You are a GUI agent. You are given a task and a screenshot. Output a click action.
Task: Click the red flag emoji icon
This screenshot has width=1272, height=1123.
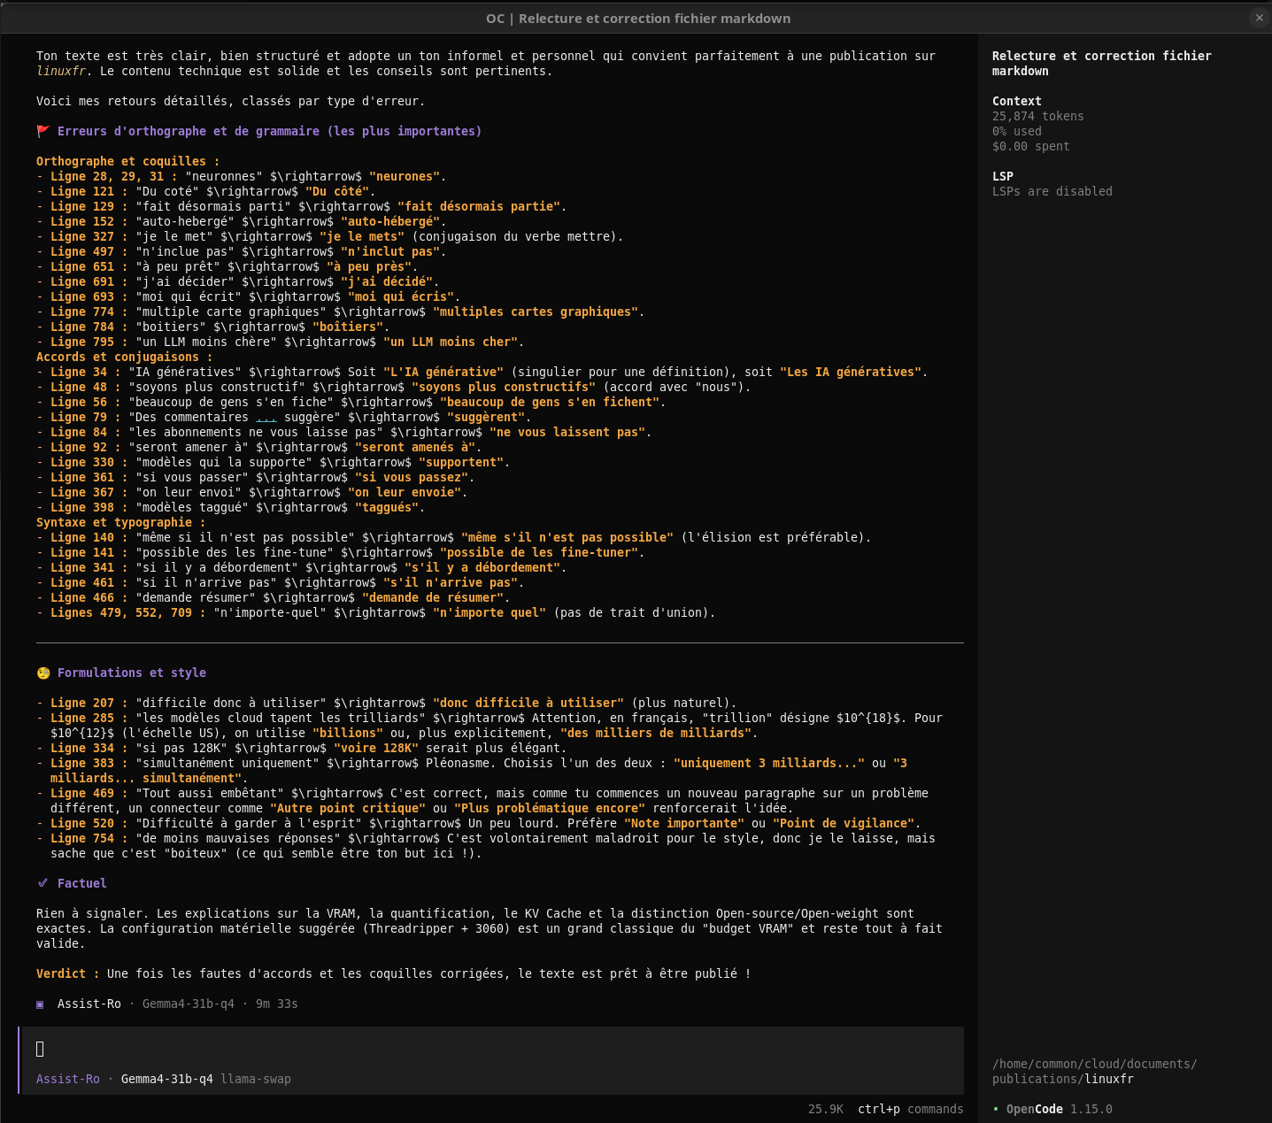click(43, 131)
